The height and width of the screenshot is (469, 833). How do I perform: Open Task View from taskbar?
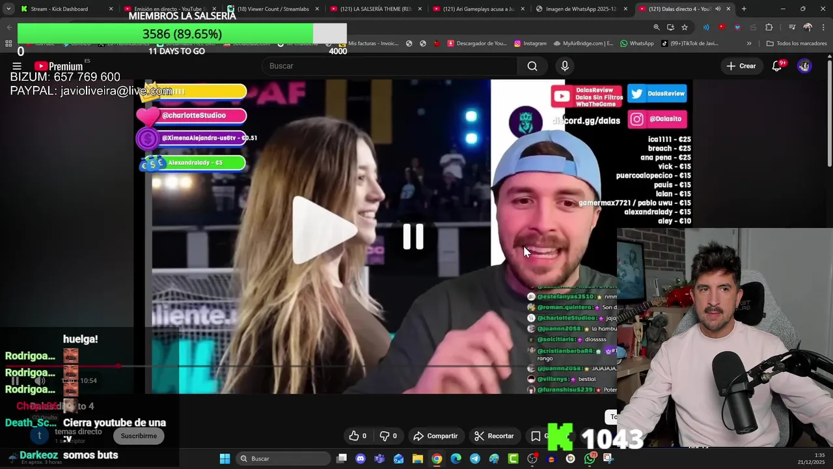point(342,459)
